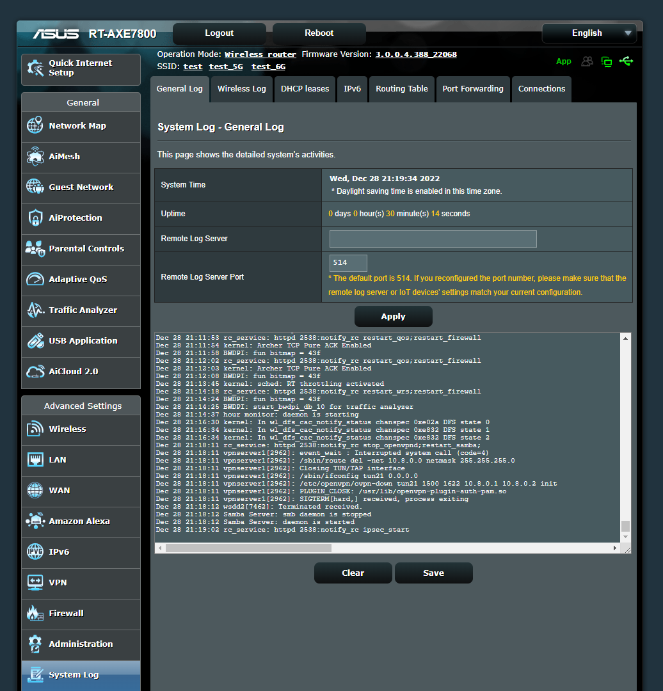Click the Parental Controls icon

35,248
